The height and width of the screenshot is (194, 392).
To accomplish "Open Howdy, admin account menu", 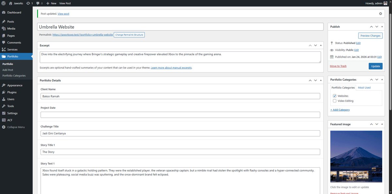I will coord(376,3).
